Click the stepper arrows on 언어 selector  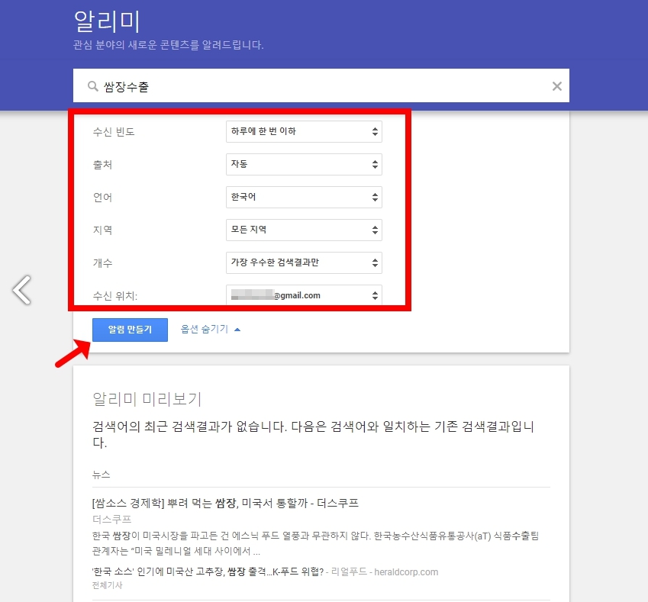point(376,197)
